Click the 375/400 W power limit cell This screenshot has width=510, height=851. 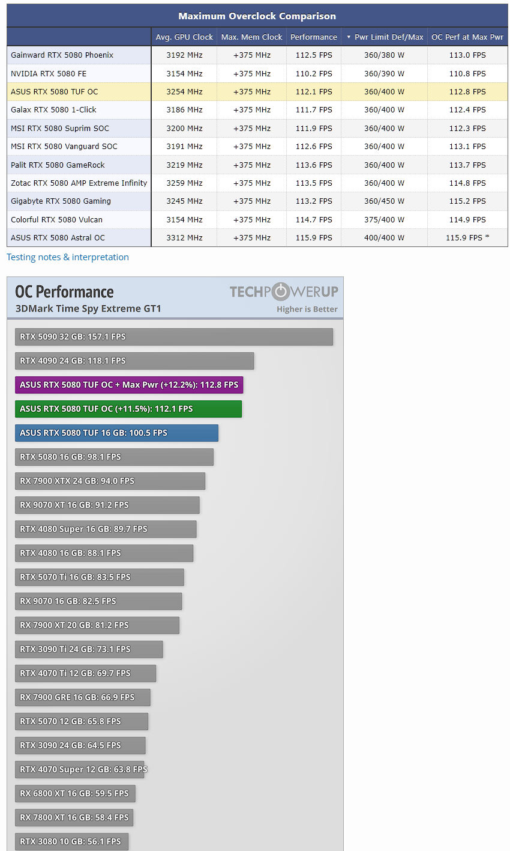coord(384,219)
